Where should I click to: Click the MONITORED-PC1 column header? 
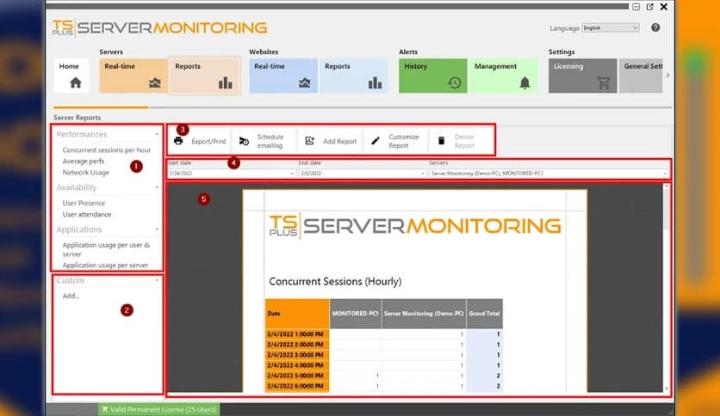[x=356, y=314]
